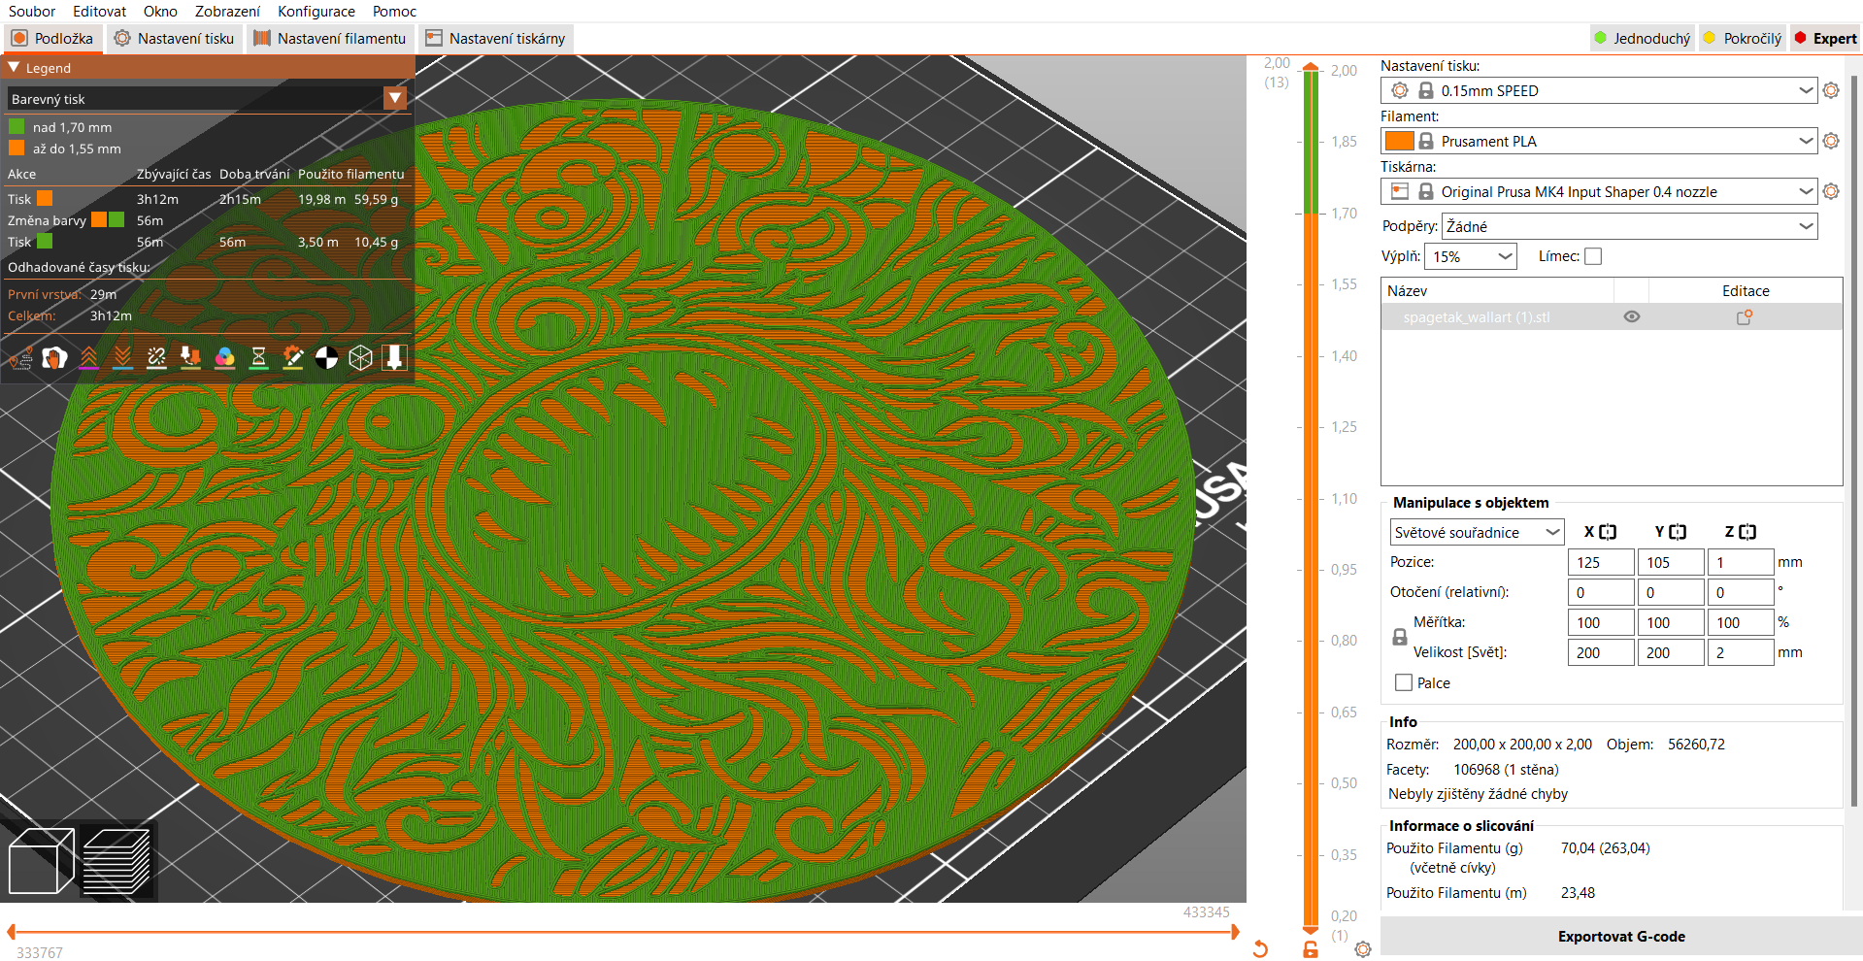Image resolution: width=1863 pixels, height=961 pixels.
Task: Click Exportovat G-code button
Action: pos(1621,937)
